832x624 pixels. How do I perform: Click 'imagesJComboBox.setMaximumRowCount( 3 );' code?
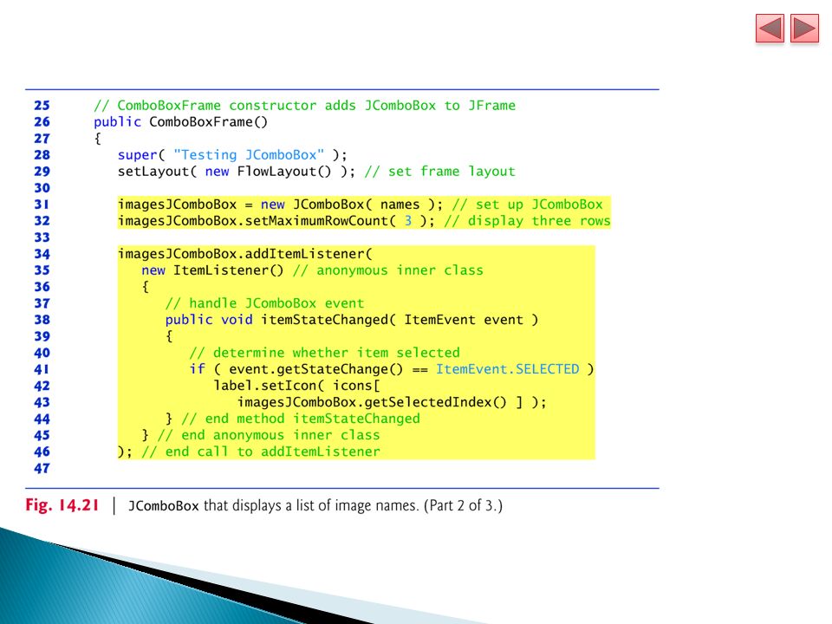tap(276, 221)
